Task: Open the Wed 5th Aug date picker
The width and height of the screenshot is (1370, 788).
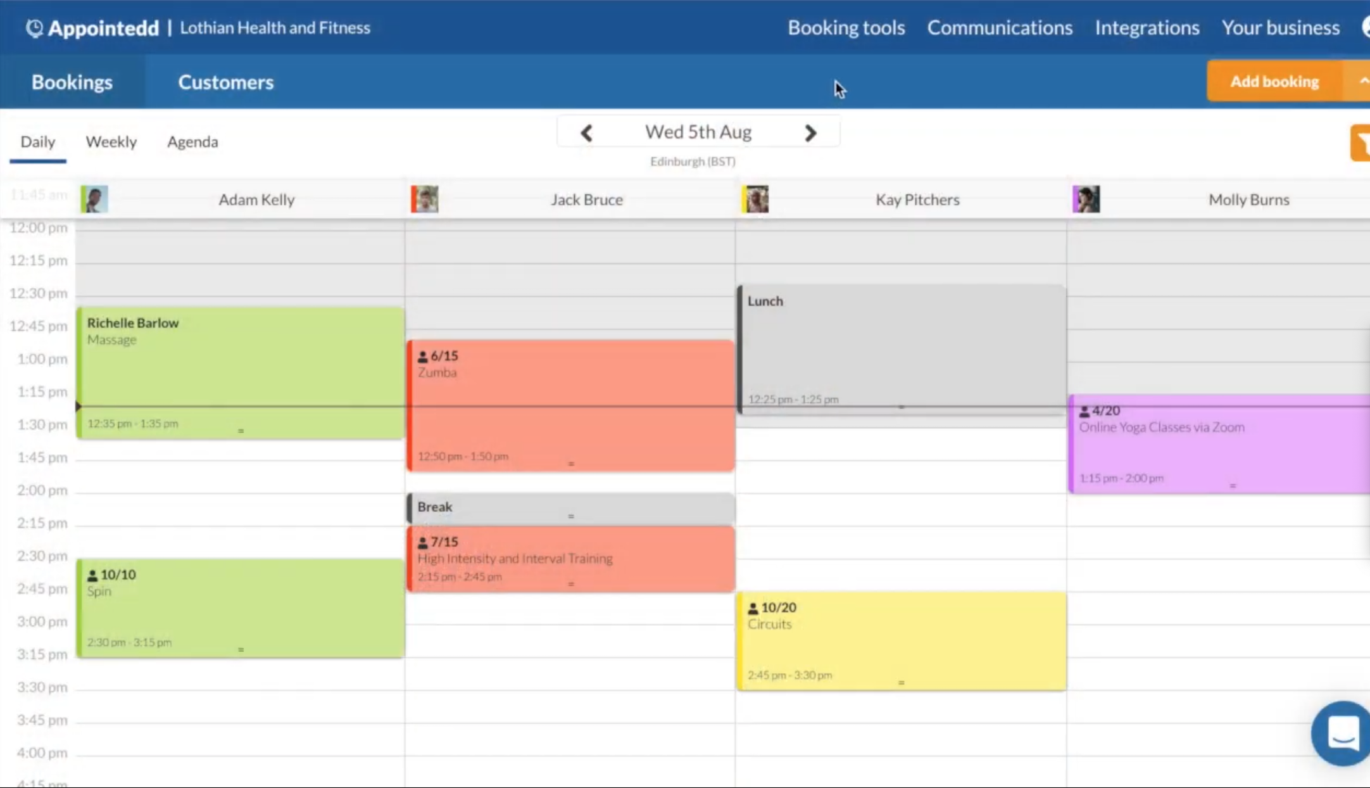Action: [x=698, y=132]
